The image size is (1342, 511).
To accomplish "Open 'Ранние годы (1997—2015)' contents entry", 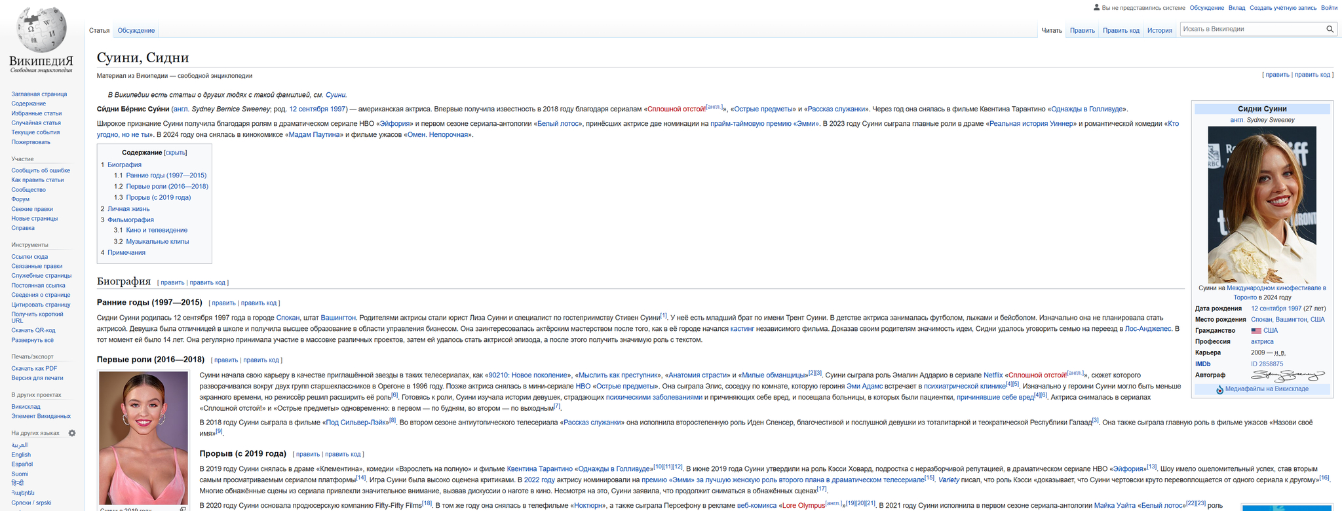I will click(166, 175).
